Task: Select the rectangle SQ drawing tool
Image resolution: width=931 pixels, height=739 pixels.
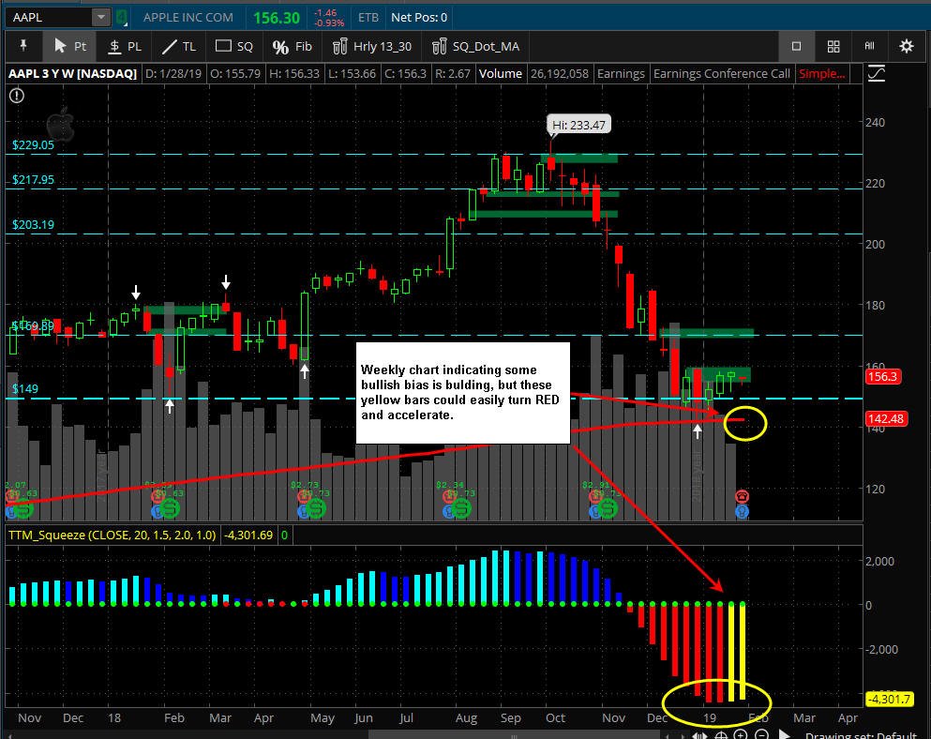Action: point(234,46)
